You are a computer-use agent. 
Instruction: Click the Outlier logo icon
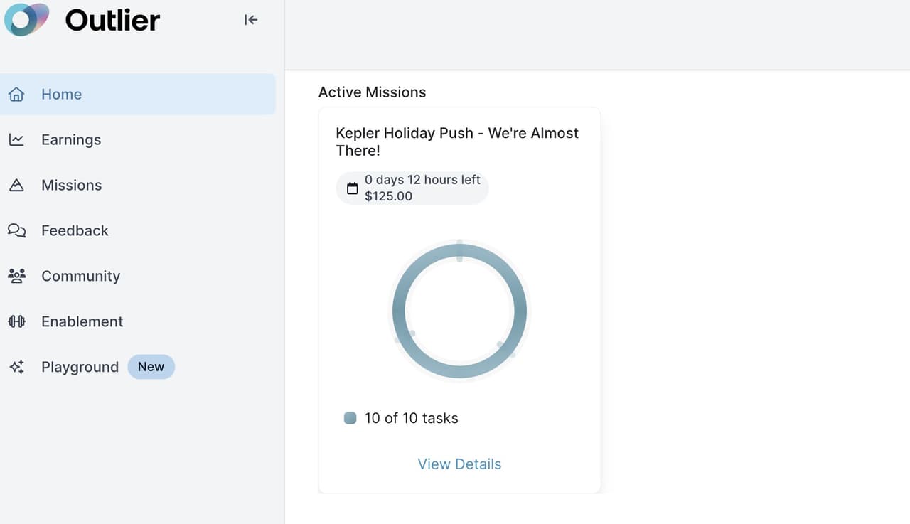tap(26, 20)
